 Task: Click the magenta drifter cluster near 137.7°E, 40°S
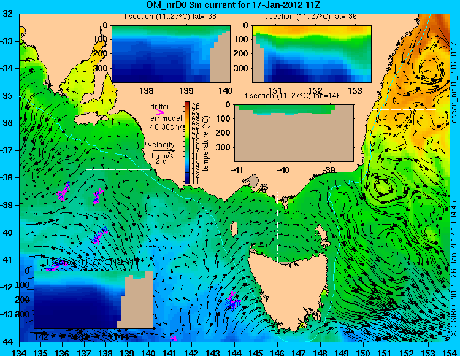pyautogui.click(x=99, y=236)
